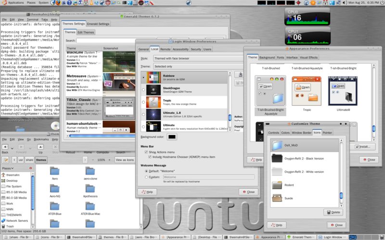
Task: Switch to the Remote tab
Action: click(x=165, y=49)
